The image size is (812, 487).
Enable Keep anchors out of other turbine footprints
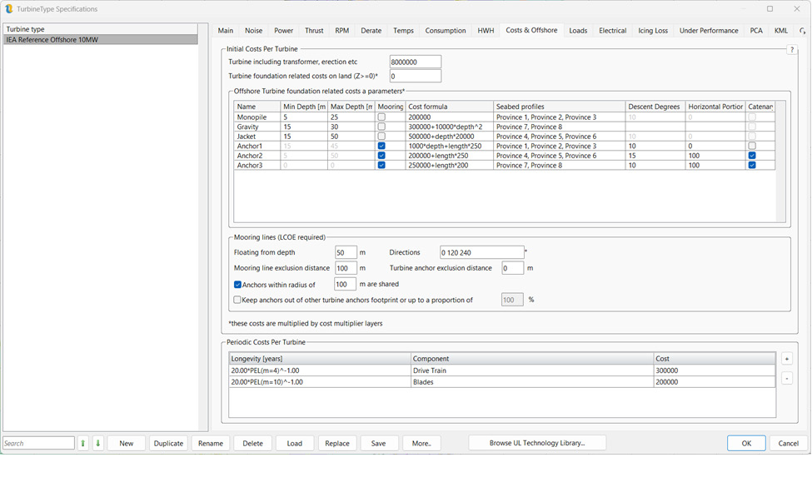pyautogui.click(x=237, y=300)
